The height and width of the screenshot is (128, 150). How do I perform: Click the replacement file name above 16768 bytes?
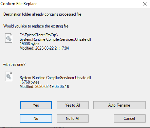click(x=55, y=78)
